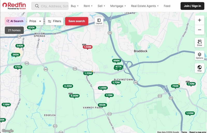The image size is (207, 133).
Task: Expand the Price dropdown
Action: click(x=35, y=21)
